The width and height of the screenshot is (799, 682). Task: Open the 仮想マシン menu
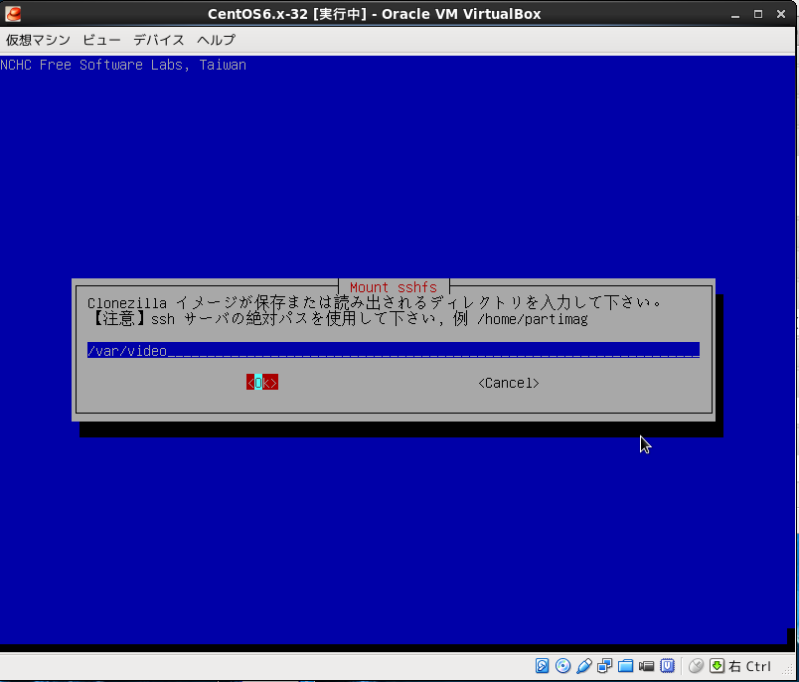38,40
